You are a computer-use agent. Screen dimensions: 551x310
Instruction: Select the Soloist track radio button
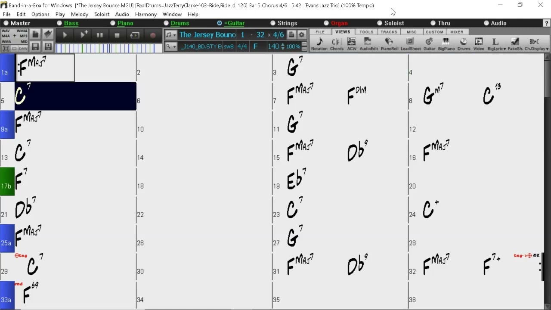380,23
